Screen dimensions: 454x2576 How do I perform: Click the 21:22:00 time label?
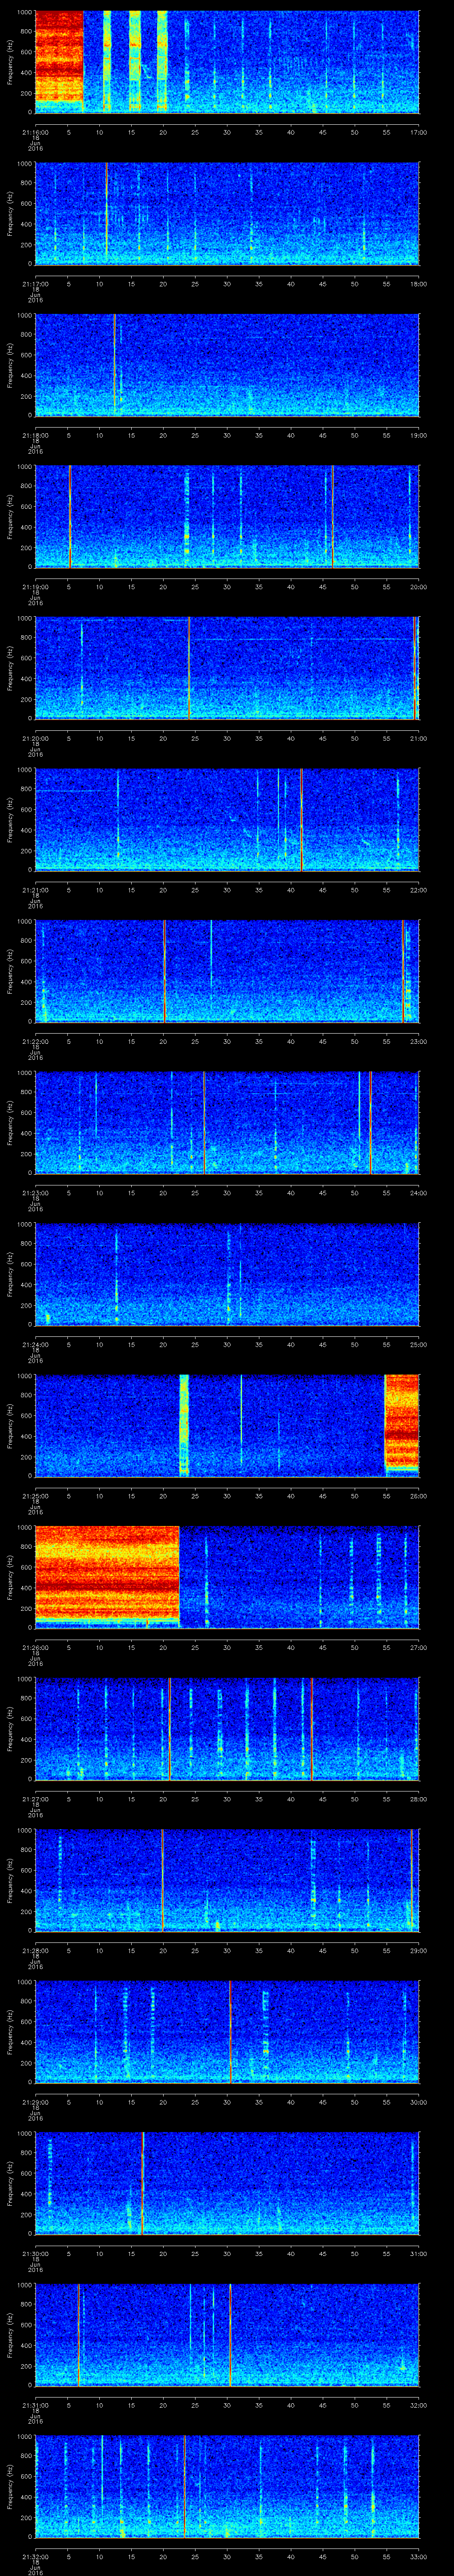(x=35, y=1041)
